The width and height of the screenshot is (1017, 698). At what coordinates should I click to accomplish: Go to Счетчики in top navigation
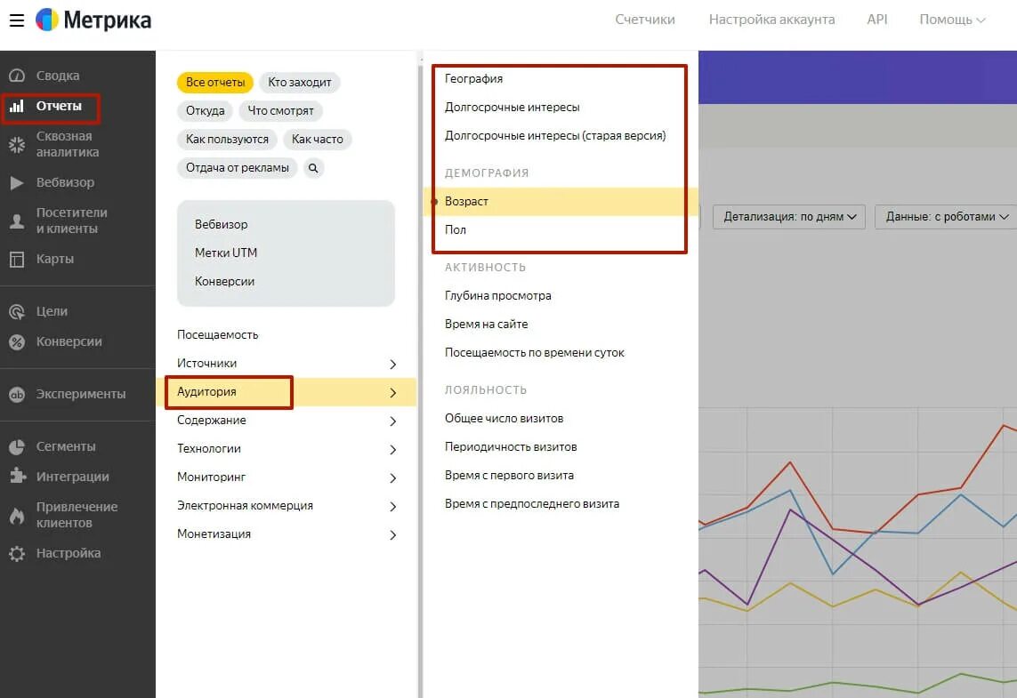click(645, 20)
